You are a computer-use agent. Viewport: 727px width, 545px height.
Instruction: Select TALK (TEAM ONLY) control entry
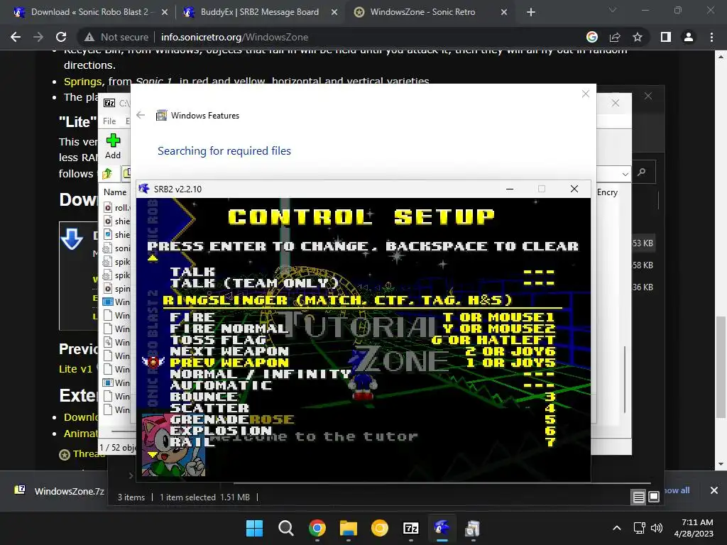361,283
